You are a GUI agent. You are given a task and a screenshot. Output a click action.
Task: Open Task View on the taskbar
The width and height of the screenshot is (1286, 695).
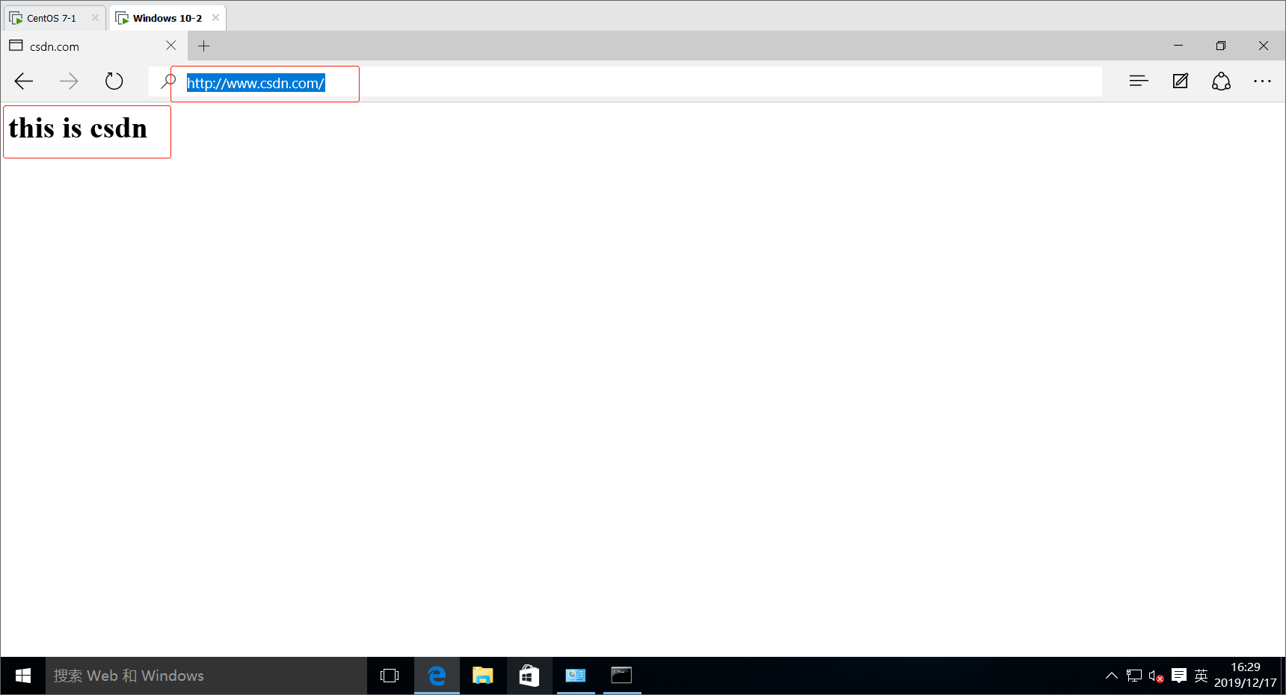(x=390, y=676)
